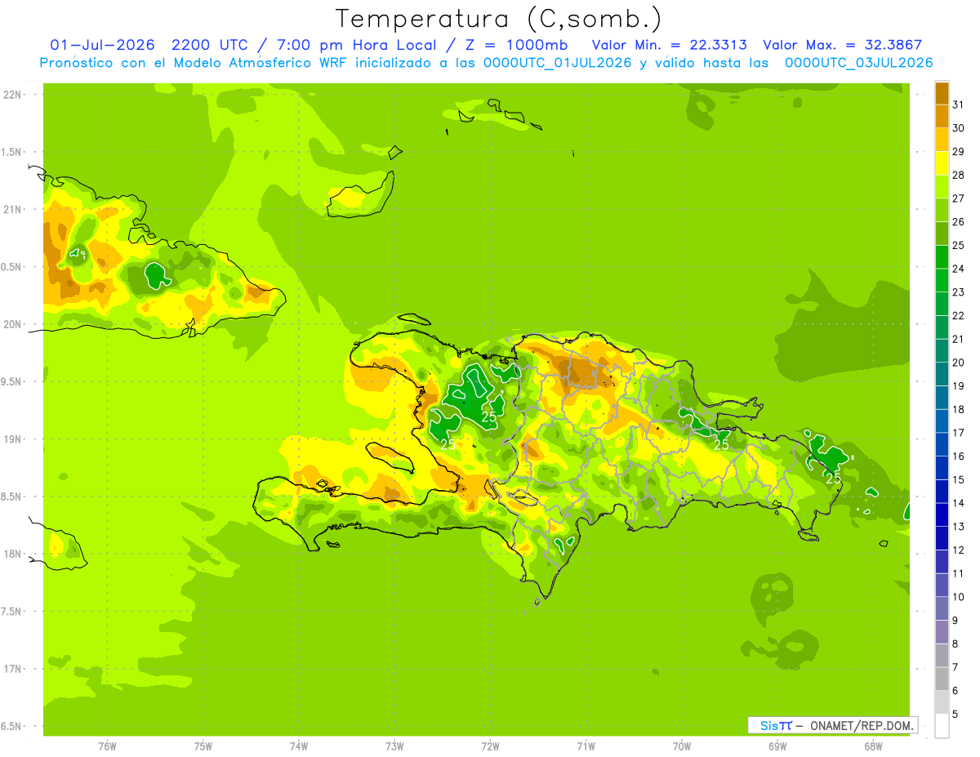Click the color scale value '24'
Screen dimensions: 980x757
pyautogui.click(x=959, y=269)
